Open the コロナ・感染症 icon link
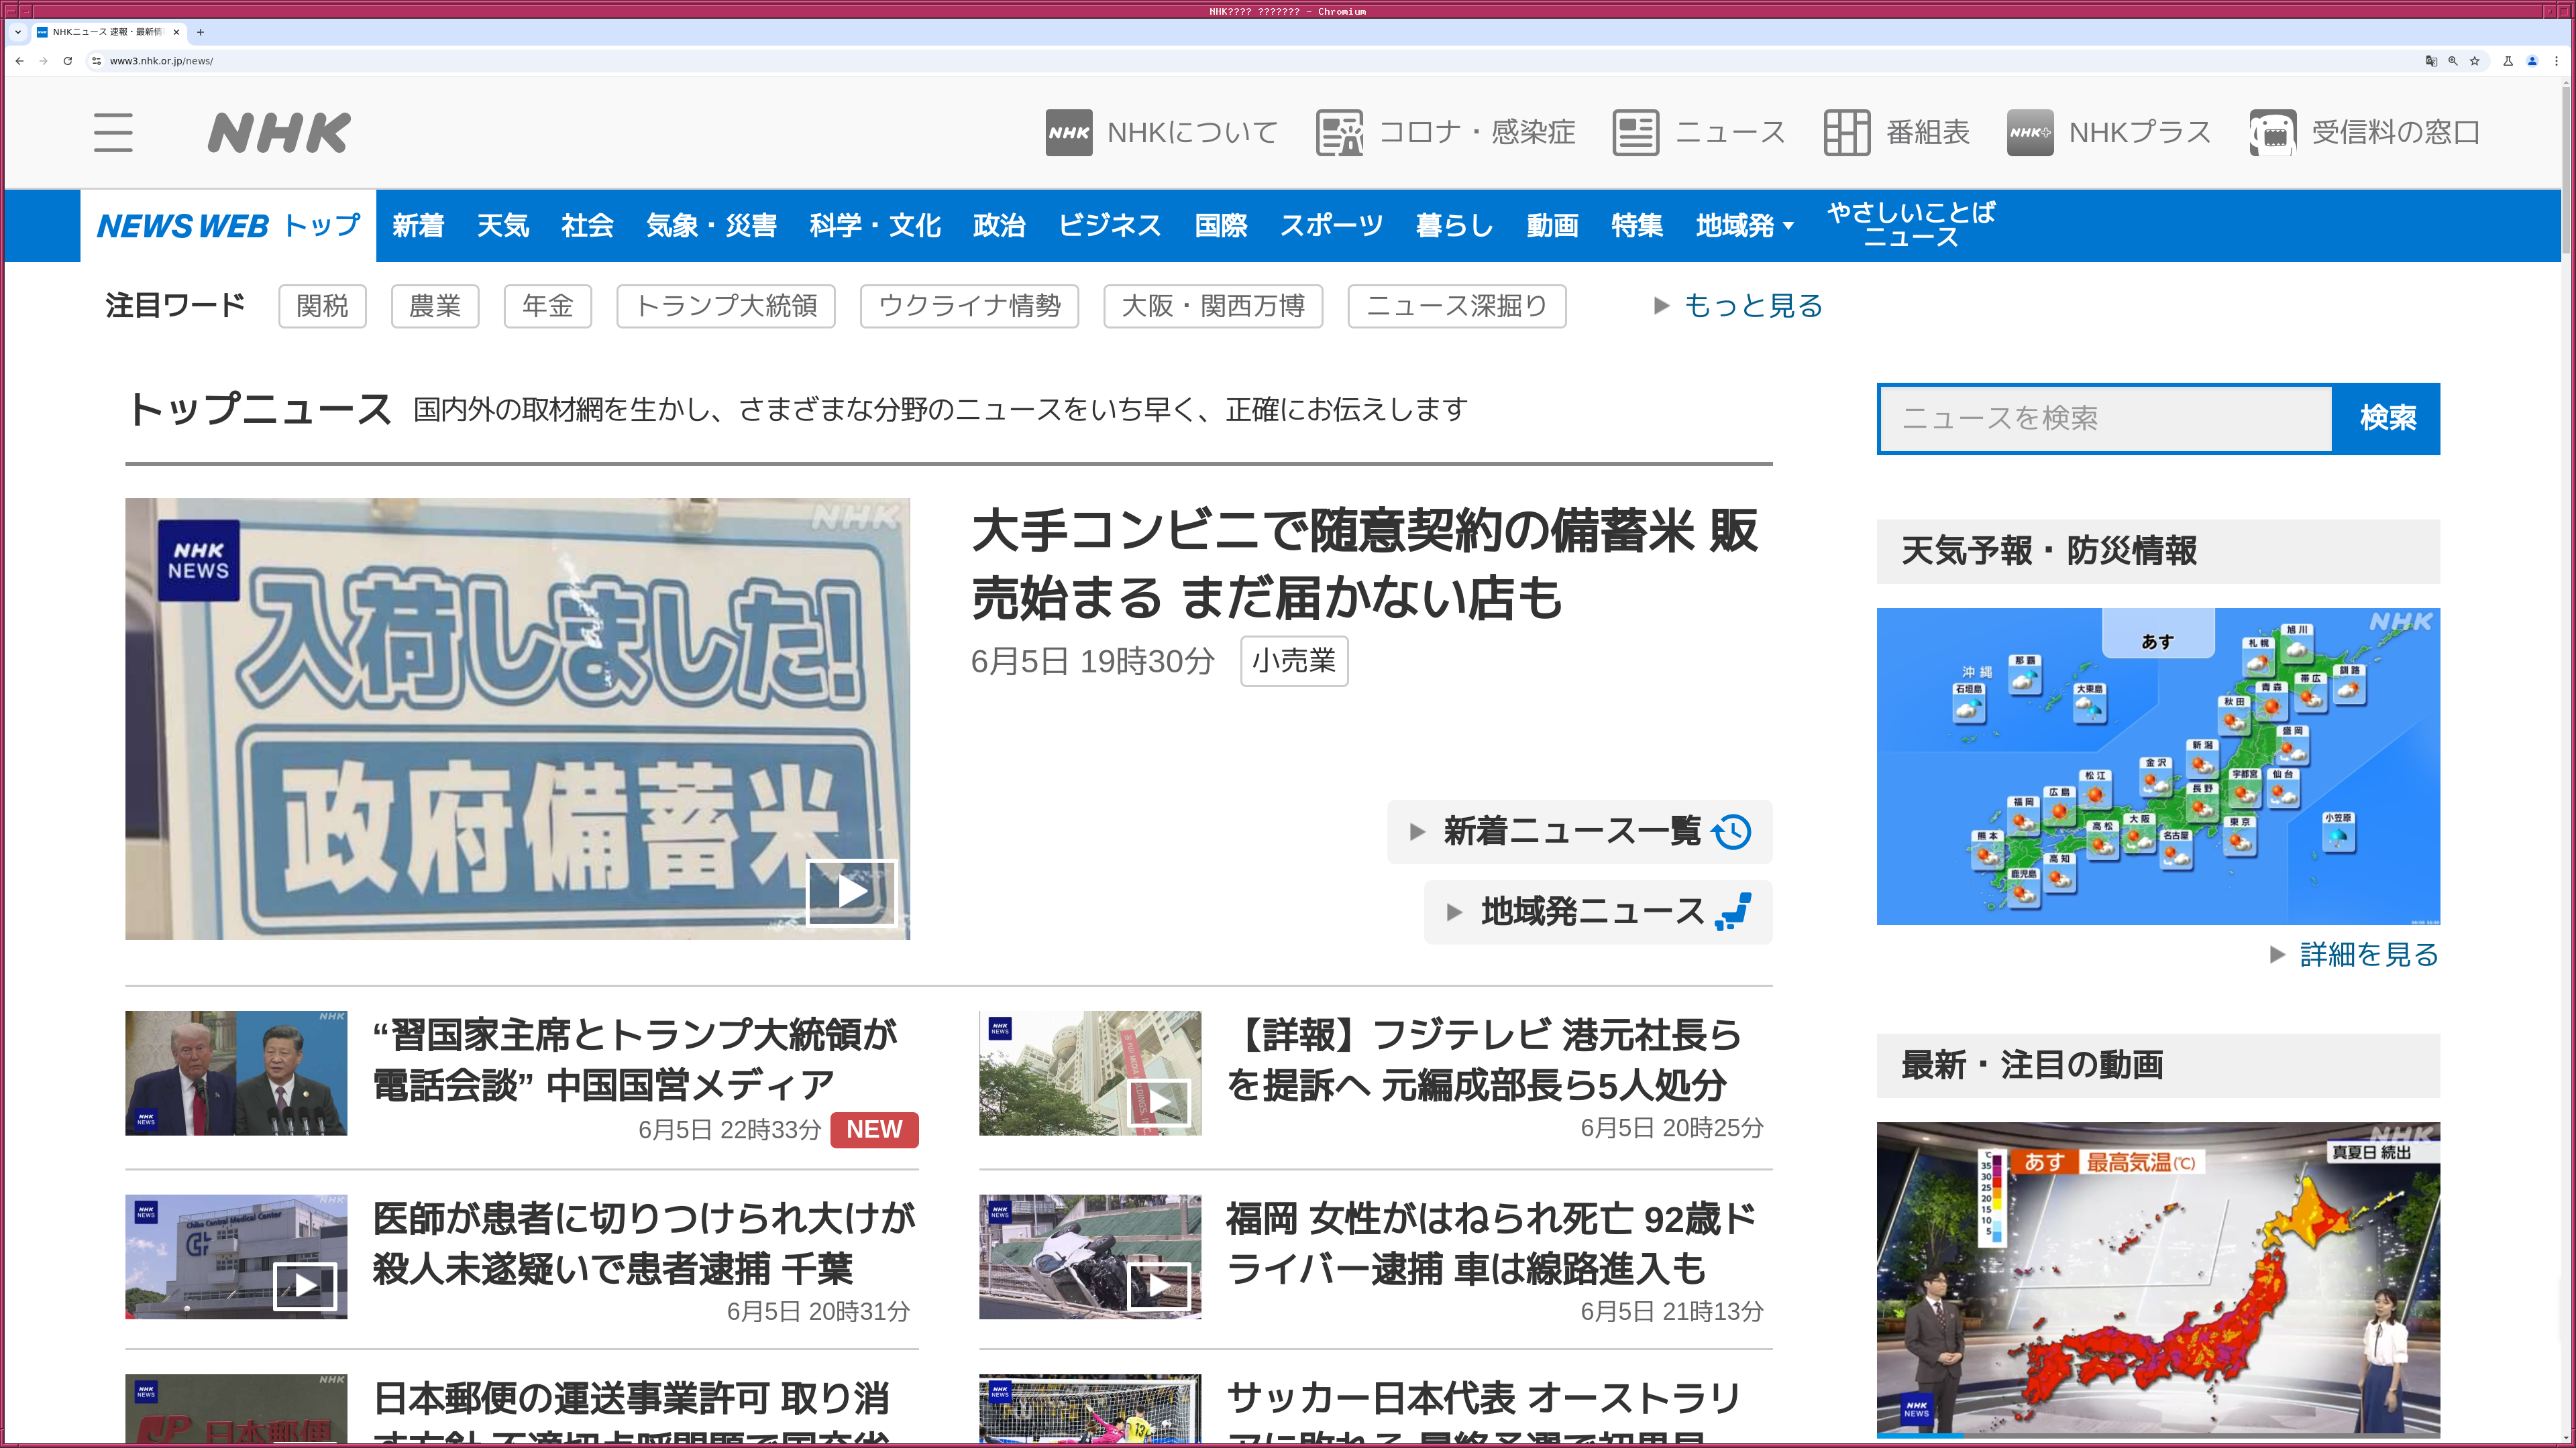This screenshot has height=1448, width=2576. tap(1340, 133)
